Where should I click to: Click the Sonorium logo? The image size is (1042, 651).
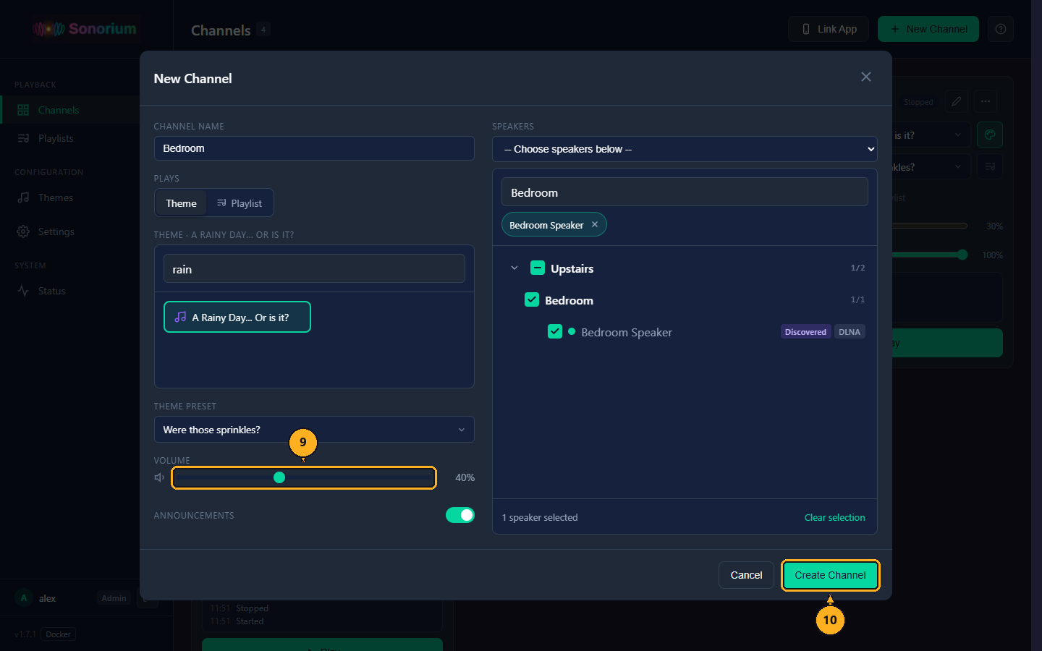coord(85,29)
